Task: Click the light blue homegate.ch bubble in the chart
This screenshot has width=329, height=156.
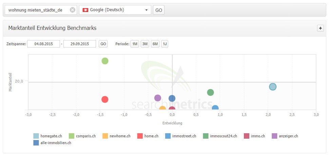Action: click(x=273, y=87)
